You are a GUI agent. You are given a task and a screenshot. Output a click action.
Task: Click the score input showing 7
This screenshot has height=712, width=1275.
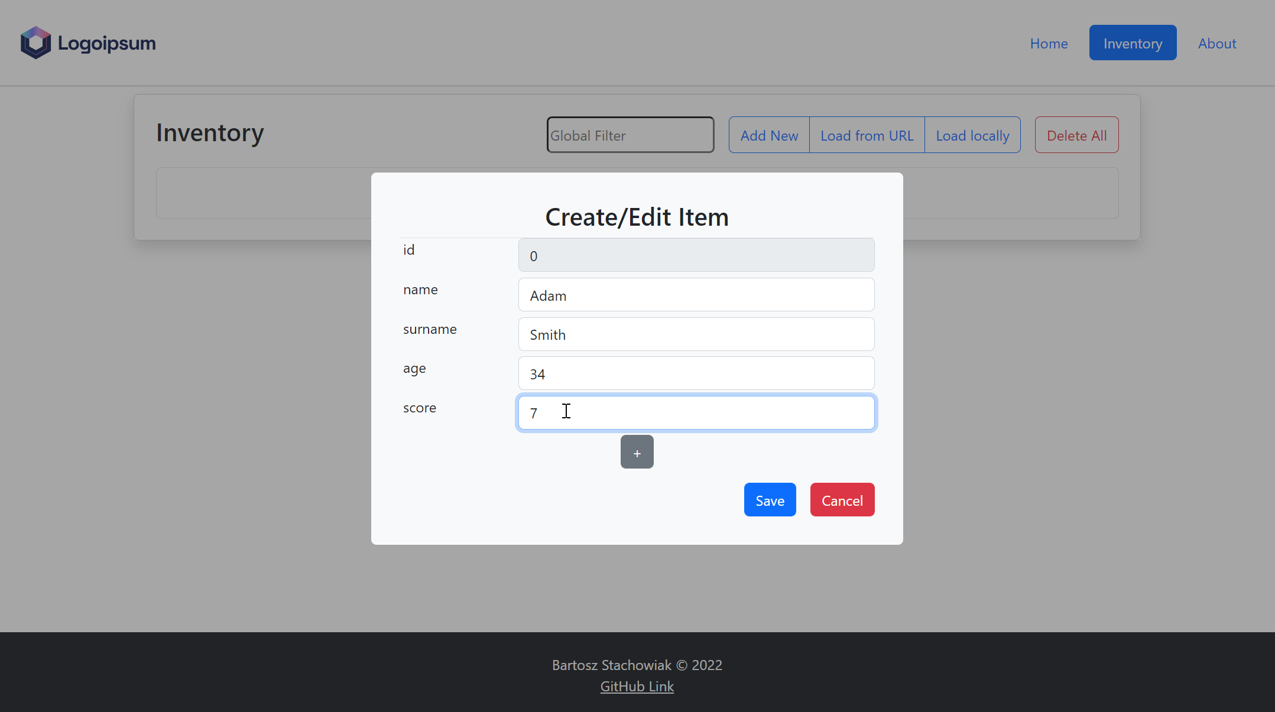click(x=696, y=412)
